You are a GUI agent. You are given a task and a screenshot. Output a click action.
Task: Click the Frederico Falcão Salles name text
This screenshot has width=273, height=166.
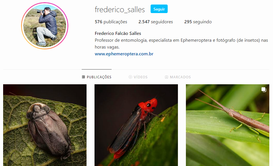point(118,33)
